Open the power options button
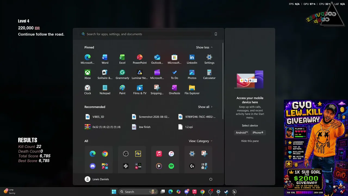The image size is (348, 196). (211, 179)
